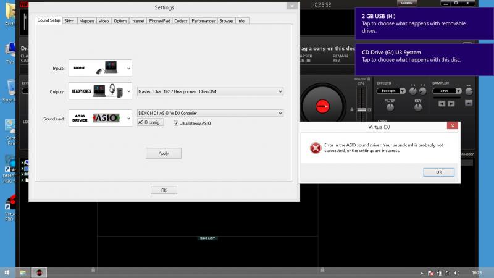Open the Master/Headphones channel assignment dropdown
Viewport: 494px width, 278px height.
210,91
